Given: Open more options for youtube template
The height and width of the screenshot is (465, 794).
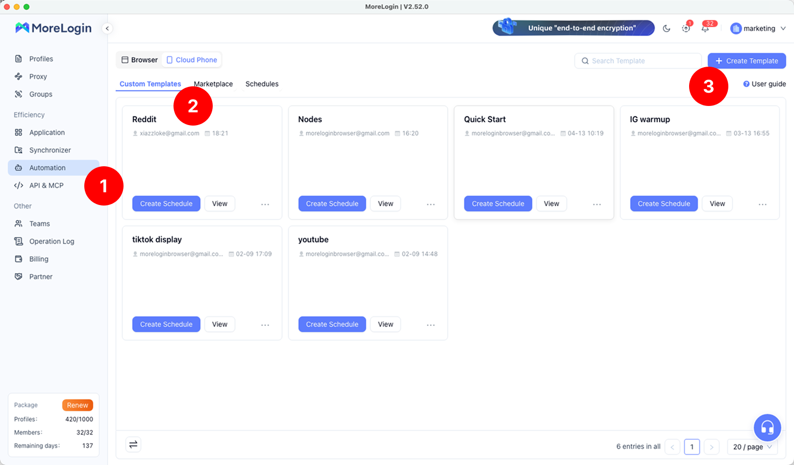Looking at the screenshot, I should [431, 325].
